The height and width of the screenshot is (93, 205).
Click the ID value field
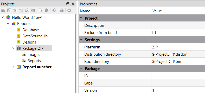tap(178, 76)
